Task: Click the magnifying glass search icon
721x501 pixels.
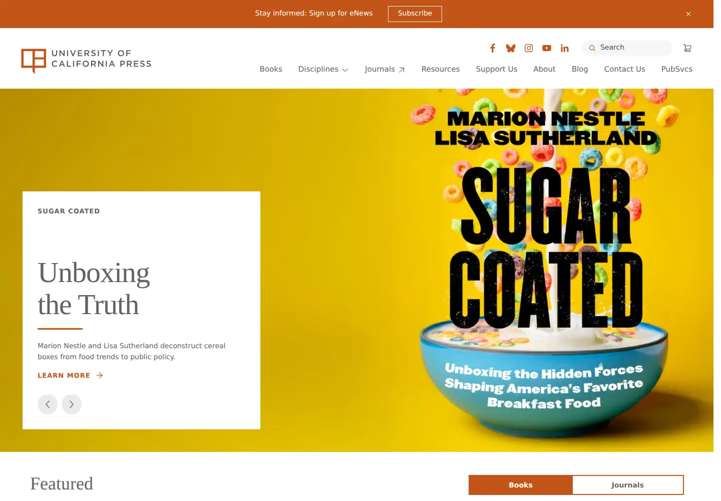Action: pyautogui.click(x=592, y=48)
